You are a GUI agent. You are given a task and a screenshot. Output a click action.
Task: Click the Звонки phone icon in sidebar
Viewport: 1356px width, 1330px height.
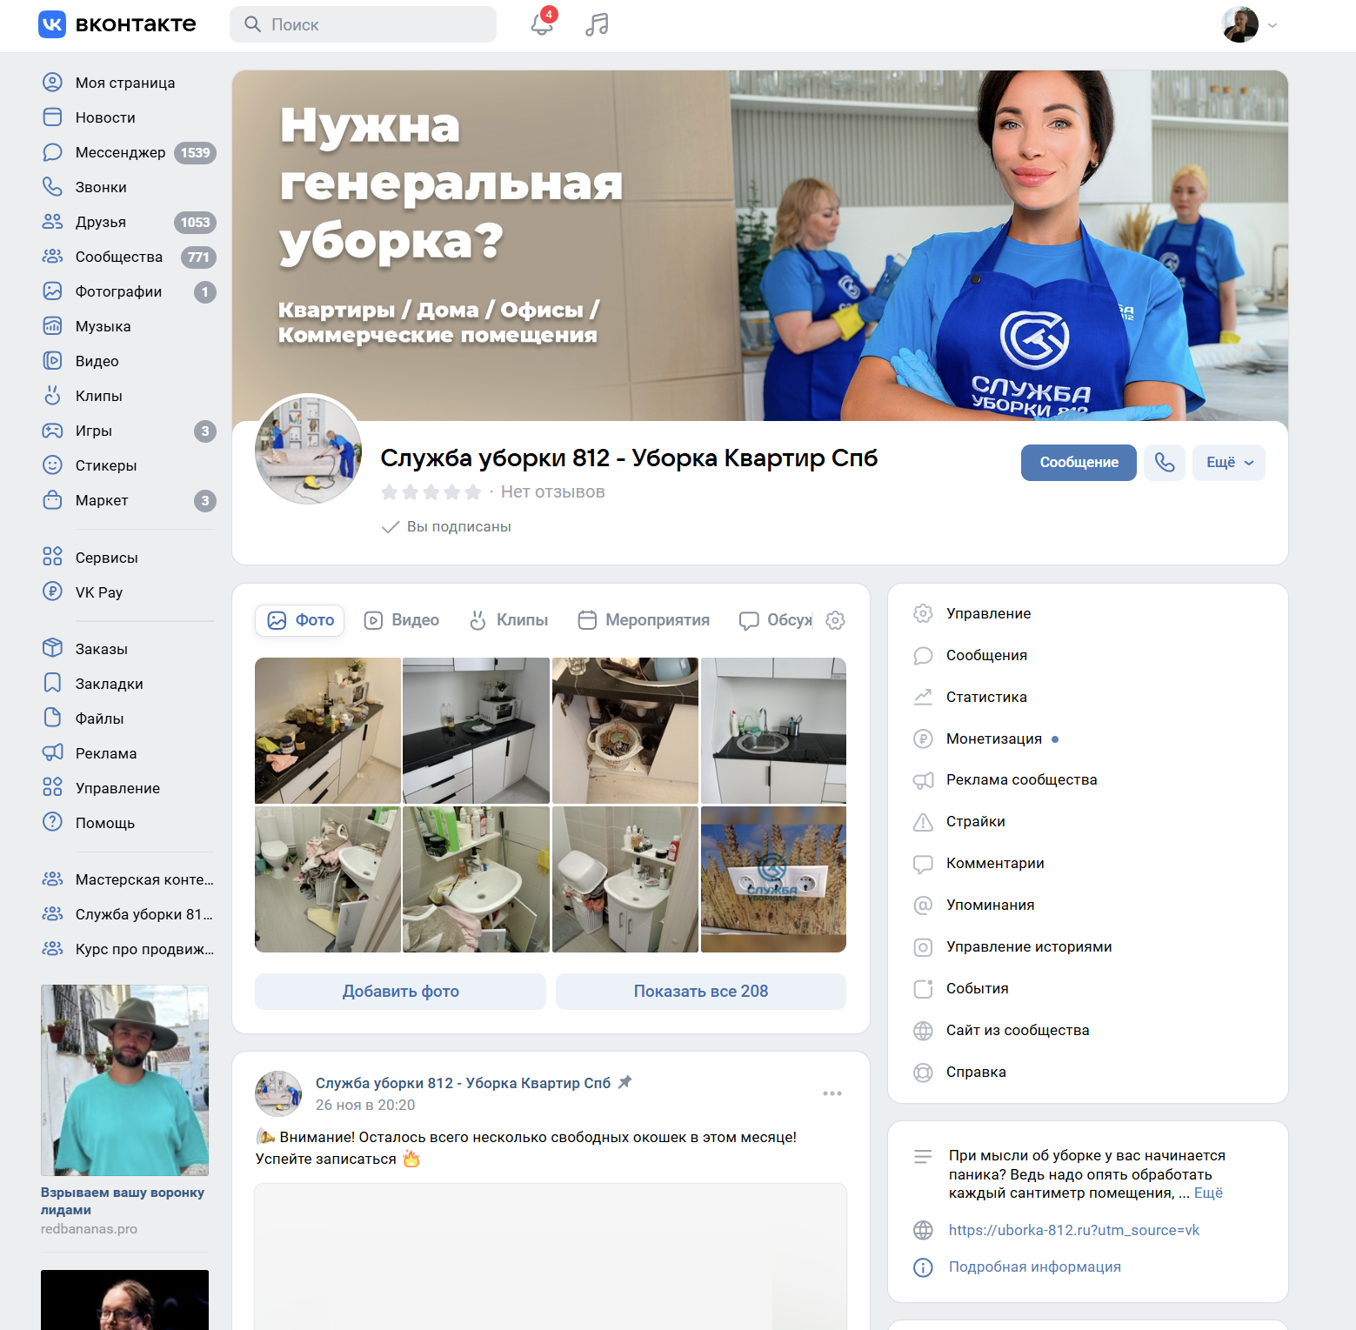point(52,187)
